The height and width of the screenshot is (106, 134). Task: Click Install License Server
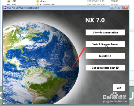[x=105, y=44]
